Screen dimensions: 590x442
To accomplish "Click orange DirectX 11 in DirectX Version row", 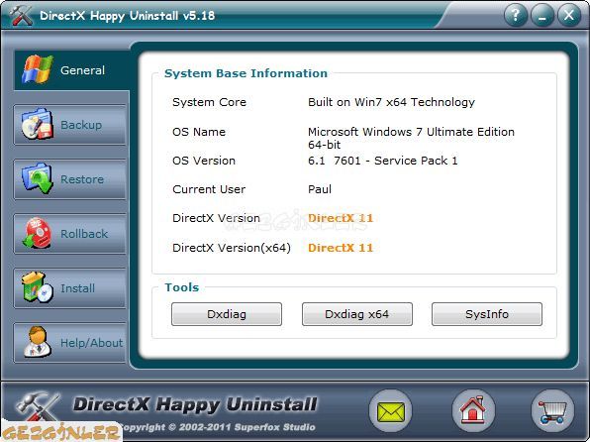I will coord(341,218).
